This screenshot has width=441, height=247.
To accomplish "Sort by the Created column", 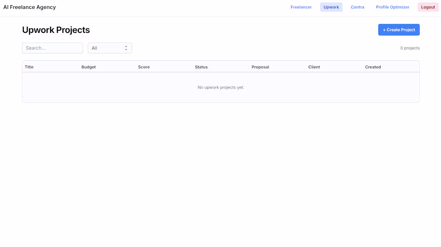I will [x=373, y=67].
